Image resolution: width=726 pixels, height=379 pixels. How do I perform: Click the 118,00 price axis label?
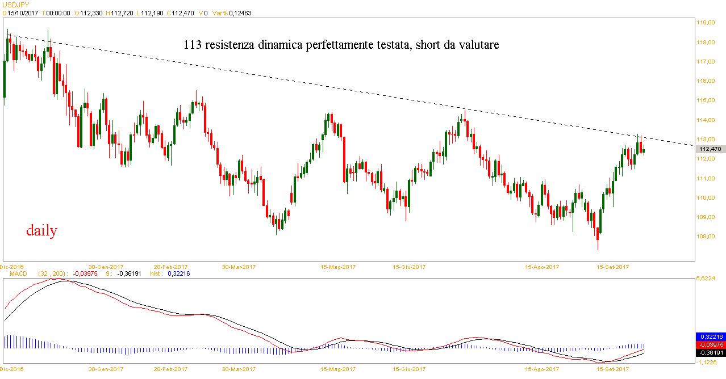[706, 42]
